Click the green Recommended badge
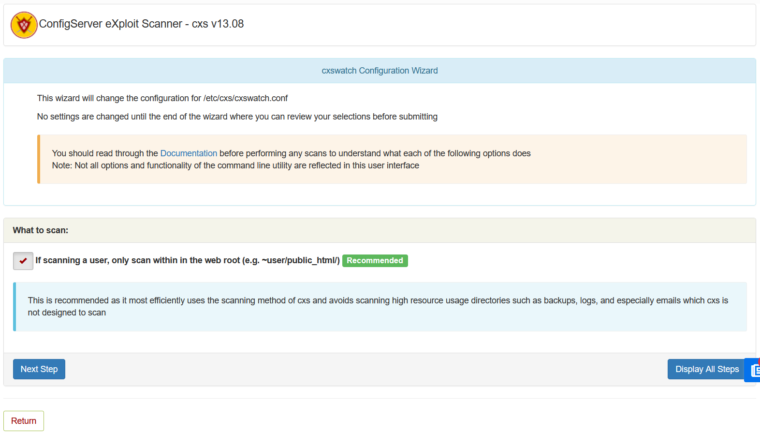Screen dimensions: 760x434 [375, 261]
